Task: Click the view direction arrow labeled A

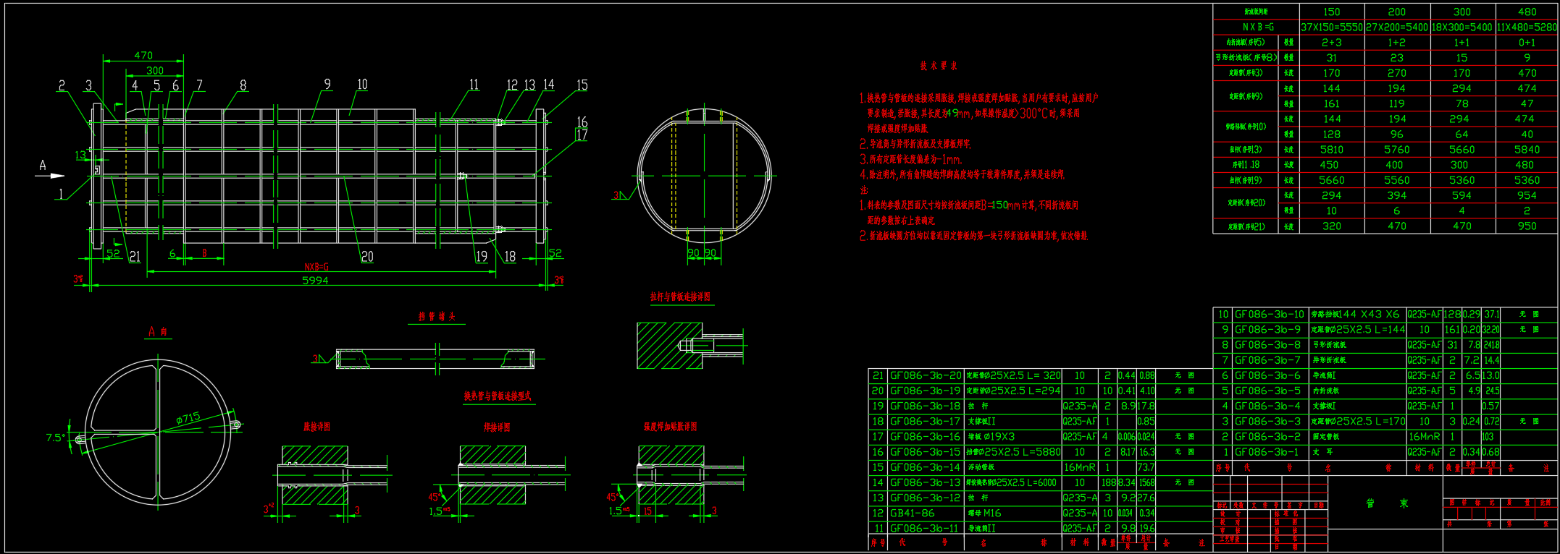Action: click(52, 175)
